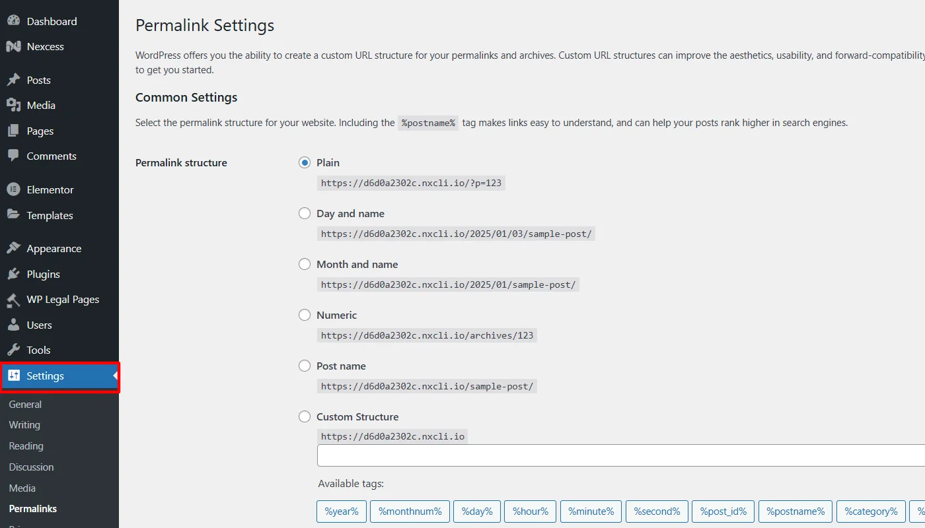Select the Plain permalink radio button
Screen dimensions: 925x528
tap(305, 162)
